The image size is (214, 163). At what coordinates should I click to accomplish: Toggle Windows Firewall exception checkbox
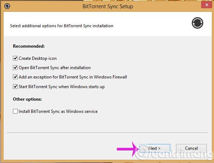(x=15, y=77)
